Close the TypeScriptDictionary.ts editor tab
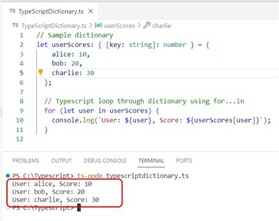 tap(91, 11)
